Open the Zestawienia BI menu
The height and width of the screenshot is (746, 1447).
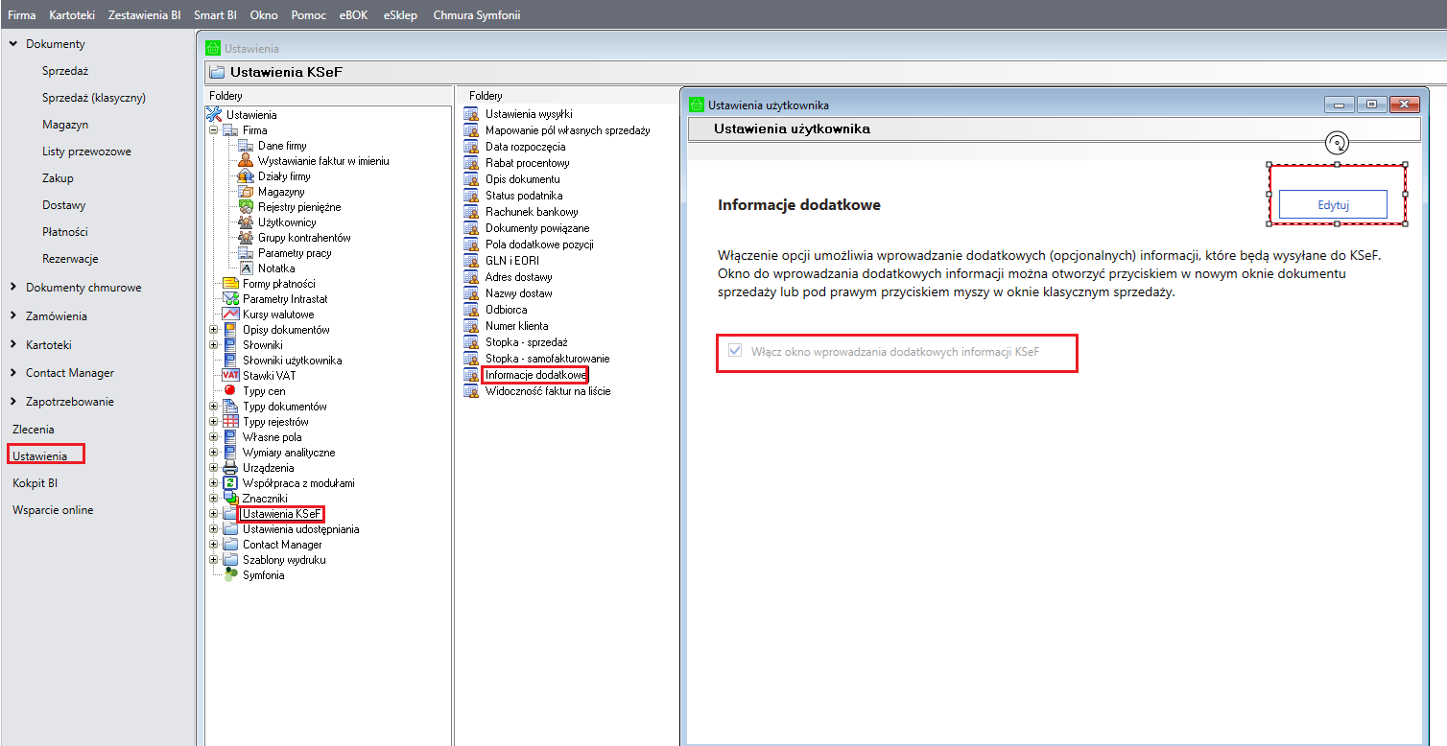[144, 15]
